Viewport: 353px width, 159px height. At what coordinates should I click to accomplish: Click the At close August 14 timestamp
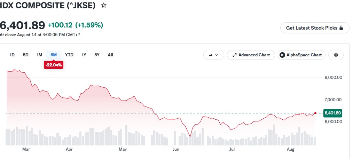coord(40,35)
